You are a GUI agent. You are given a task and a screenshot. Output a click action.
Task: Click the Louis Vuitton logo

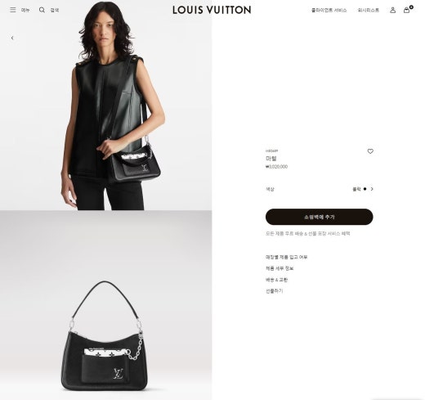tap(212, 10)
